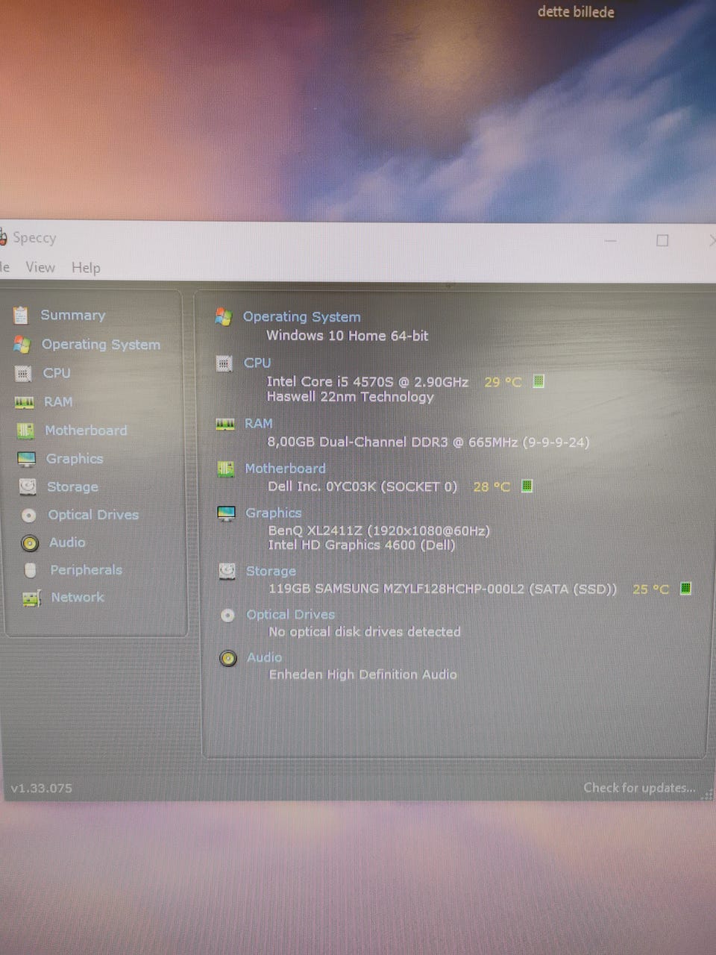This screenshot has height=955, width=716.
Task: Click the Operating System heading link in summary
Action: pyautogui.click(x=302, y=316)
